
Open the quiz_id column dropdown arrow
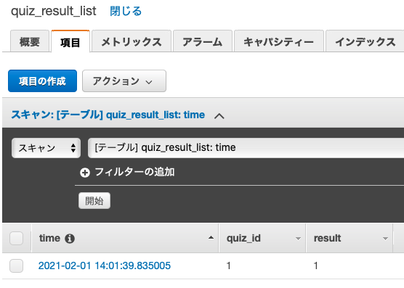tap(298, 239)
